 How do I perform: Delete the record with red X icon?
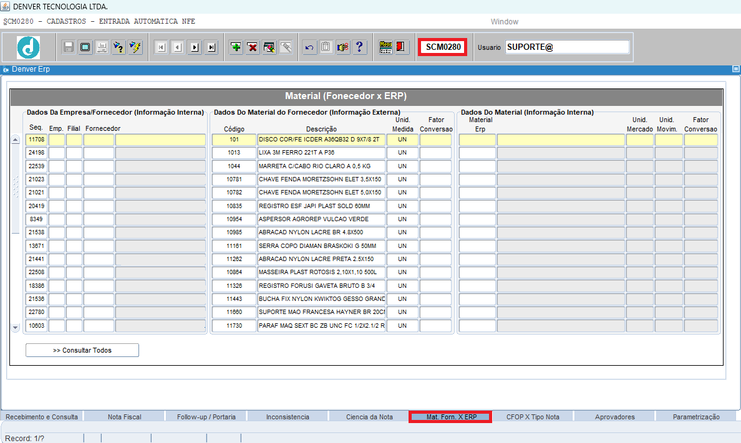point(253,47)
